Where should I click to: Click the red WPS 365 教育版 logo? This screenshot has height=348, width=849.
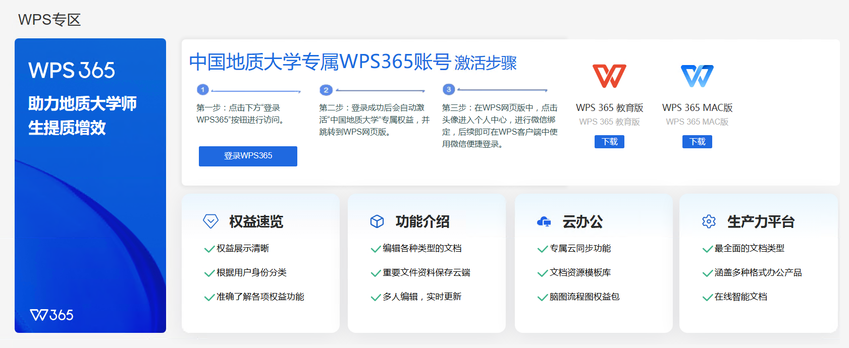click(x=609, y=76)
